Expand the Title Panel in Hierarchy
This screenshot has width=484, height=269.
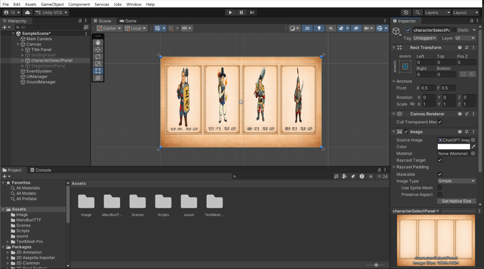pyautogui.click(x=23, y=49)
